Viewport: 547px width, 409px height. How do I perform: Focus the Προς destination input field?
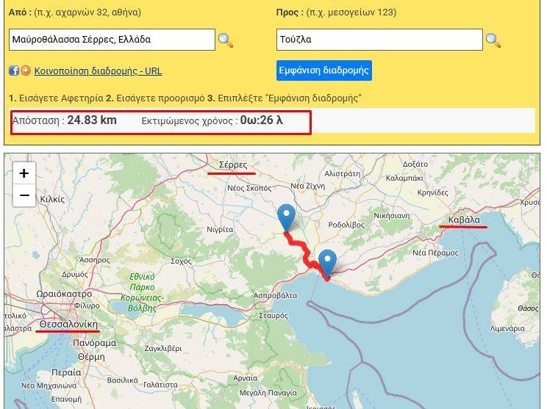pyautogui.click(x=379, y=40)
